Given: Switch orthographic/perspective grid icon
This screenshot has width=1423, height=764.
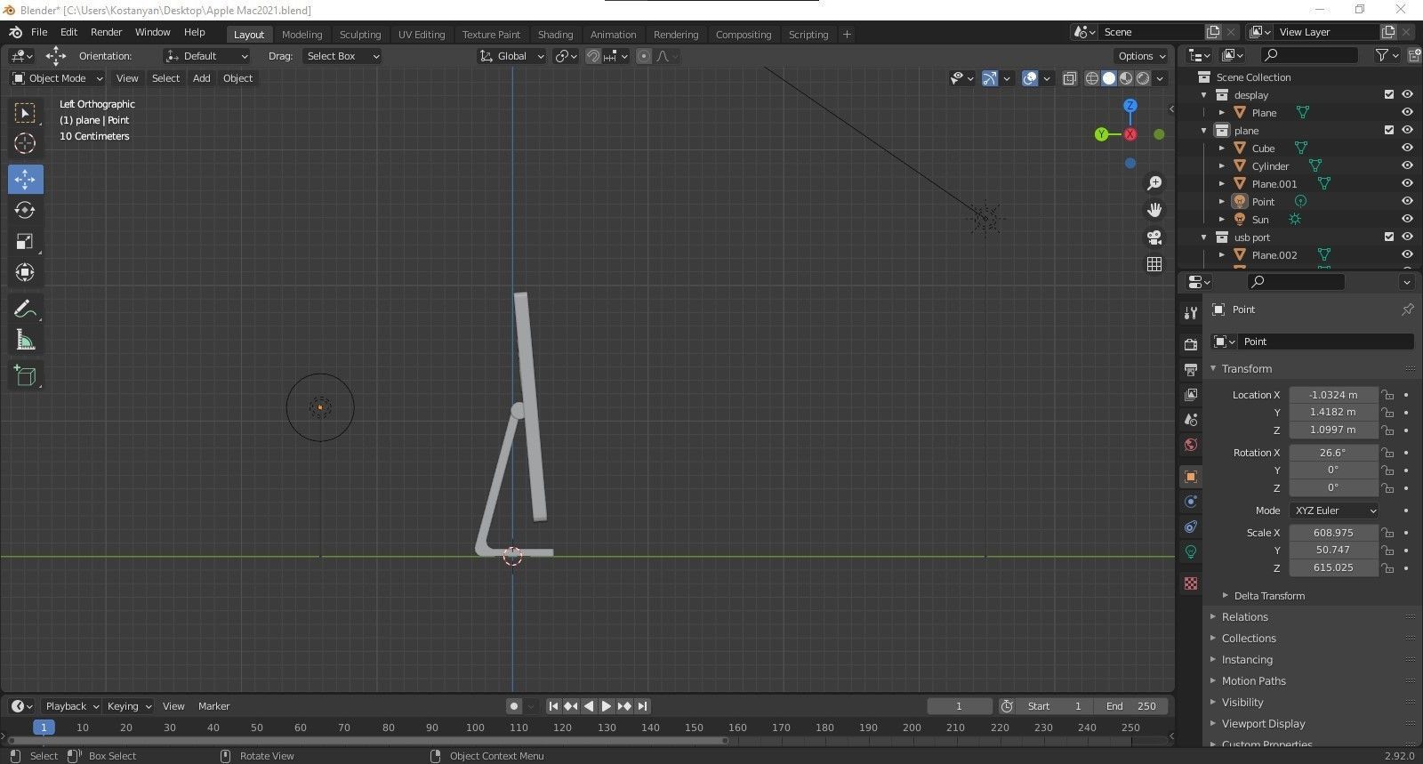Looking at the screenshot, I should tap(1154, 264).
